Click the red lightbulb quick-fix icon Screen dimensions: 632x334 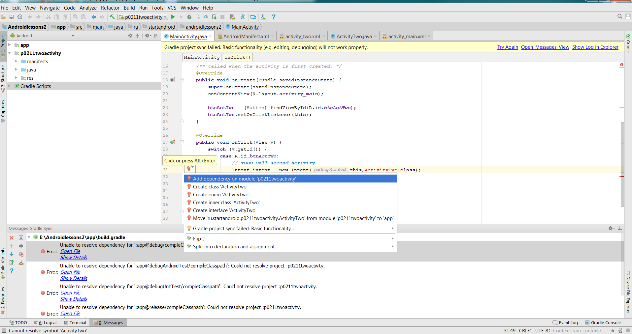click(x=189, y=169)
